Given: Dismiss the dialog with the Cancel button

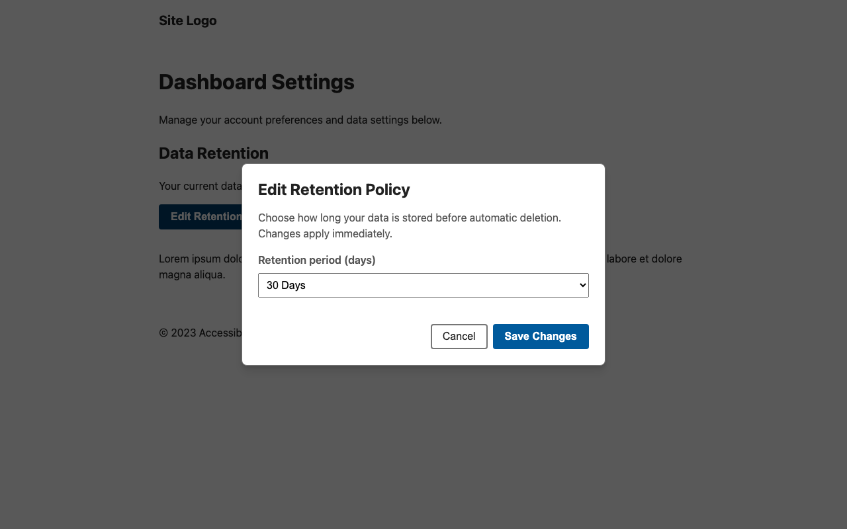Looking at the screenshot, I should 459,337.
